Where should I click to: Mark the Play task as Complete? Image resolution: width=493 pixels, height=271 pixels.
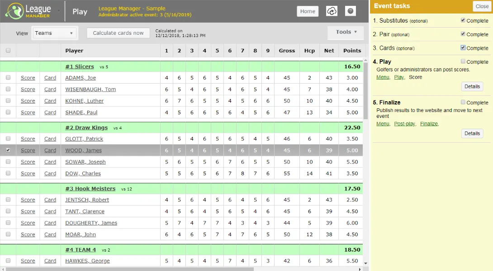coord(463,61)
